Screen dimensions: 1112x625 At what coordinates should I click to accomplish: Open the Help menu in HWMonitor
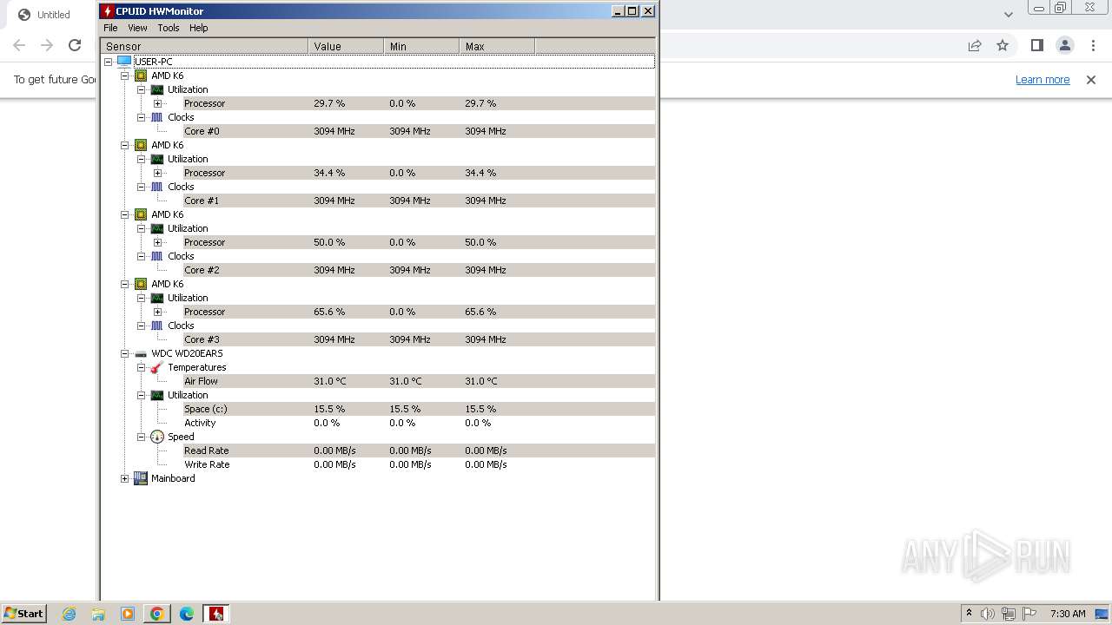199,28
